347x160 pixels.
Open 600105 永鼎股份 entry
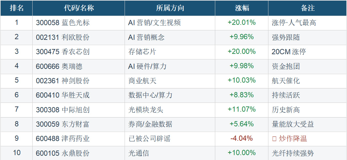63,153
